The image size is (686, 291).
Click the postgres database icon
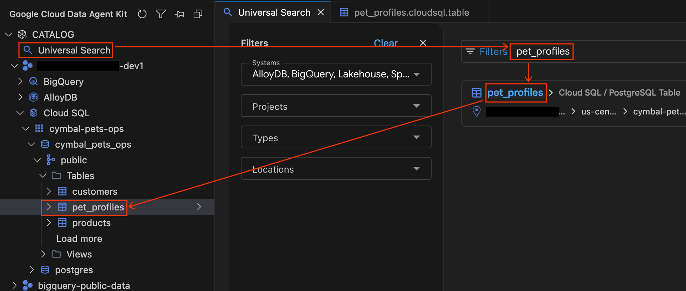(45, 270)
